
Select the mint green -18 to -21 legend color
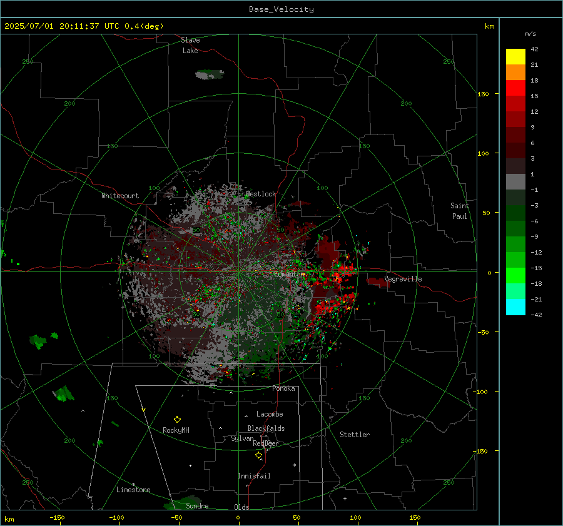(515, 291)
